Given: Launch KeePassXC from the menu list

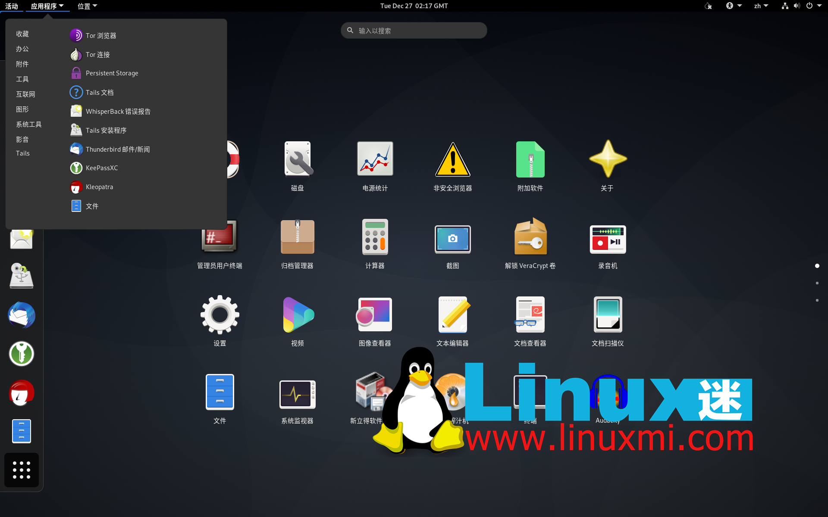Looking at the screenshot, I should point(94,168).
